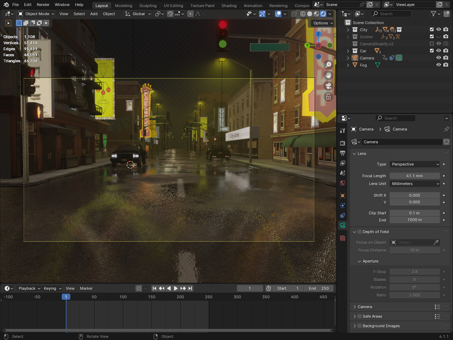The width and height of the screenshot is (453, 340).
Task: Click the viewport pan hand icon
Action: [328, 75]
